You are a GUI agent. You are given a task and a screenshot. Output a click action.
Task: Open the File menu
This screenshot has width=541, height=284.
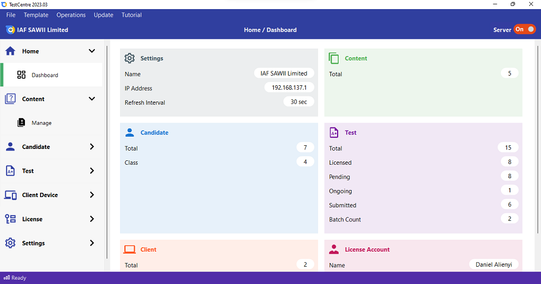(11, 15)
